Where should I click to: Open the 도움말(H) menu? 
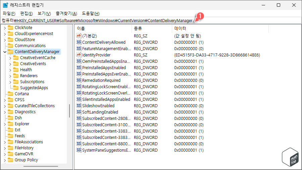pyautogui.click(x=91, y=14)
